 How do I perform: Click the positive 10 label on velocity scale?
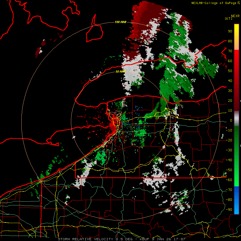pos(230,111)
